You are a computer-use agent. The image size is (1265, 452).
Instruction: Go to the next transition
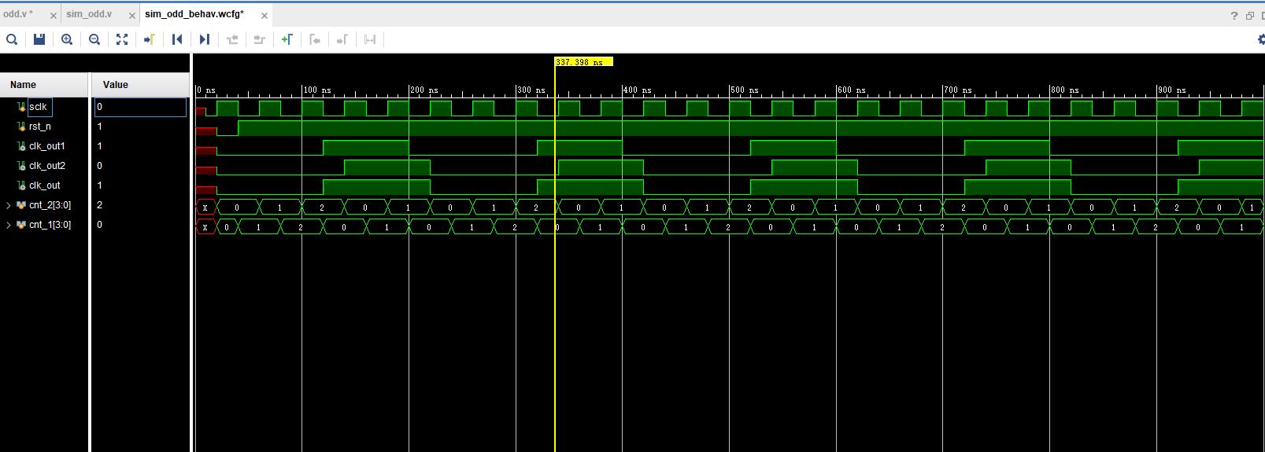pyautogui.click(x=259, y=39)
